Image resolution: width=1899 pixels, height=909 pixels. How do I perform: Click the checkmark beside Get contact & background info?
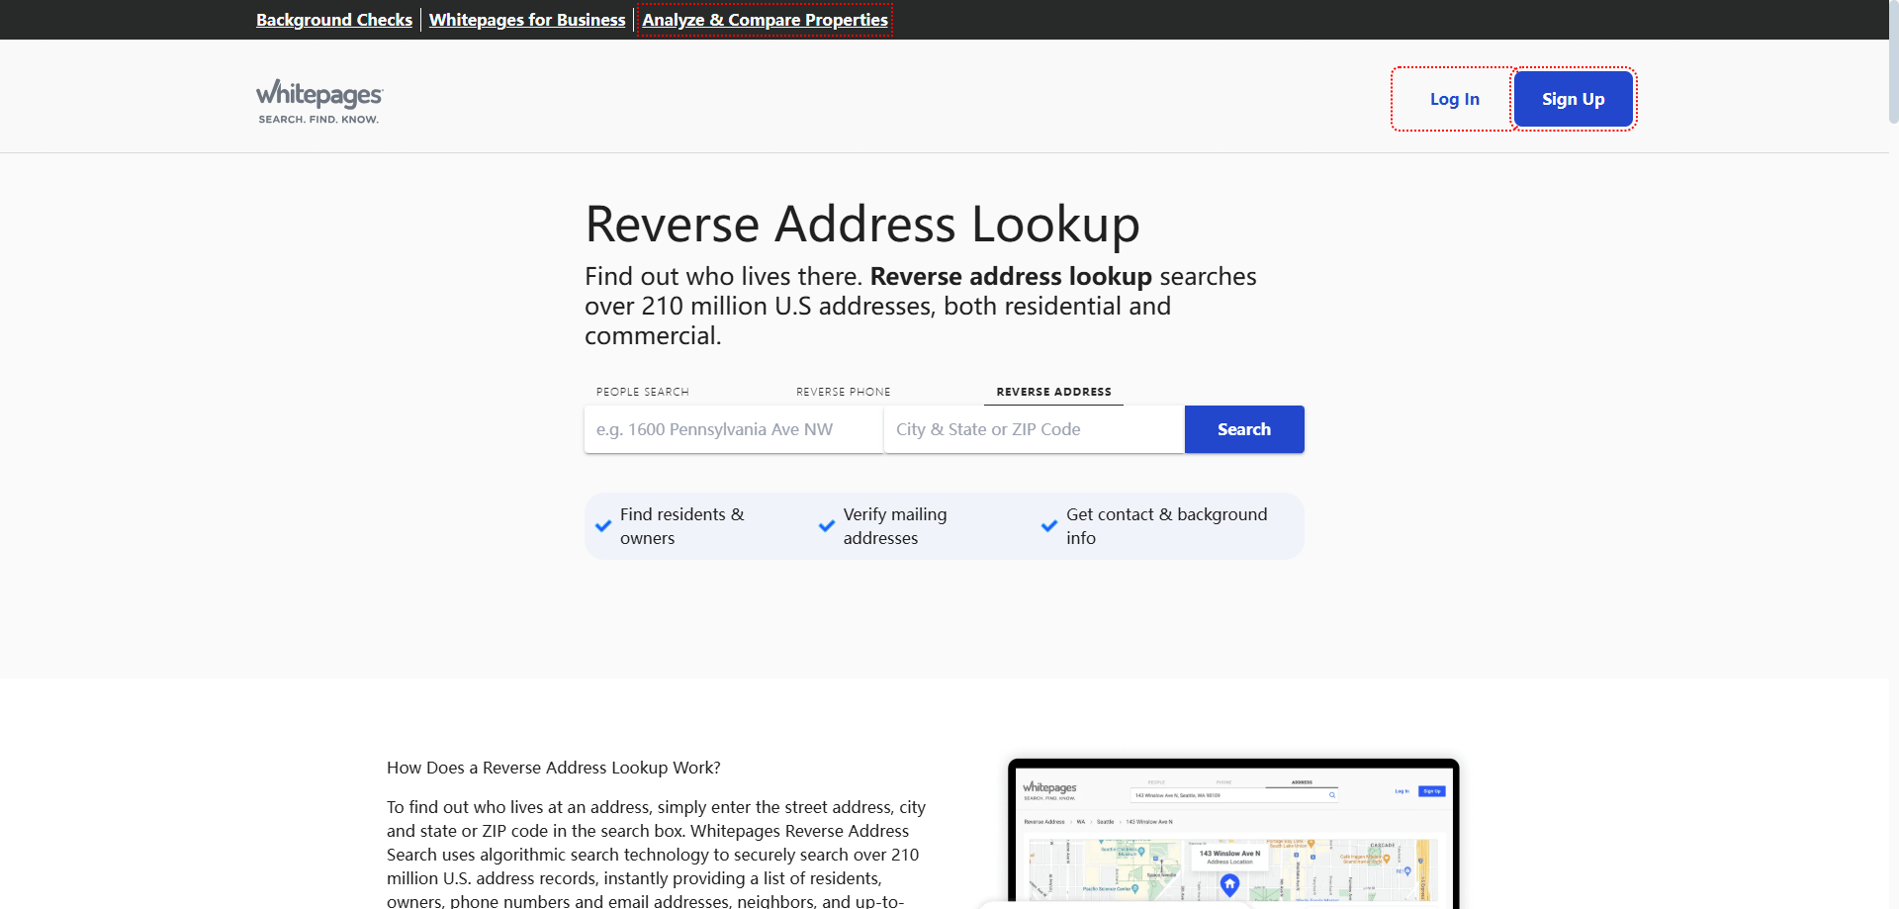coord(1049,525)
